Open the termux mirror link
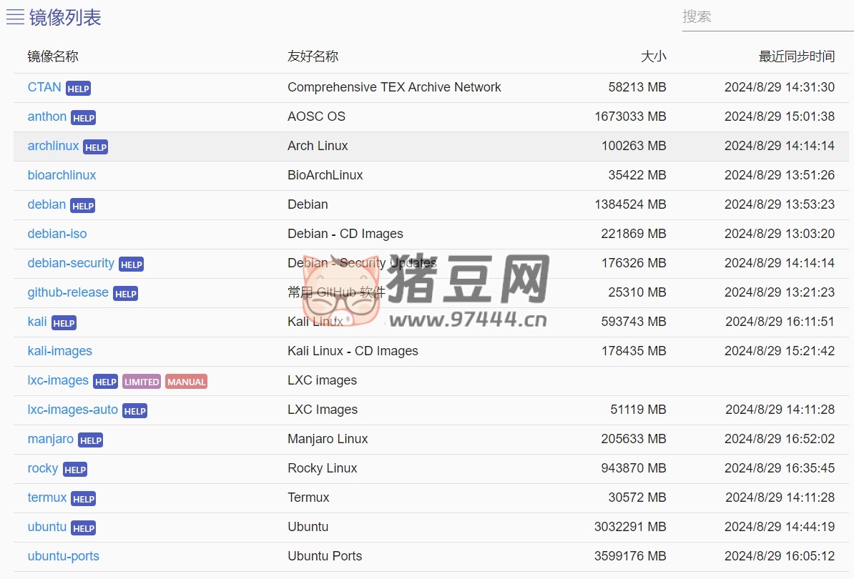The height and width of the screenshot is (579, 854). (46, 498)
